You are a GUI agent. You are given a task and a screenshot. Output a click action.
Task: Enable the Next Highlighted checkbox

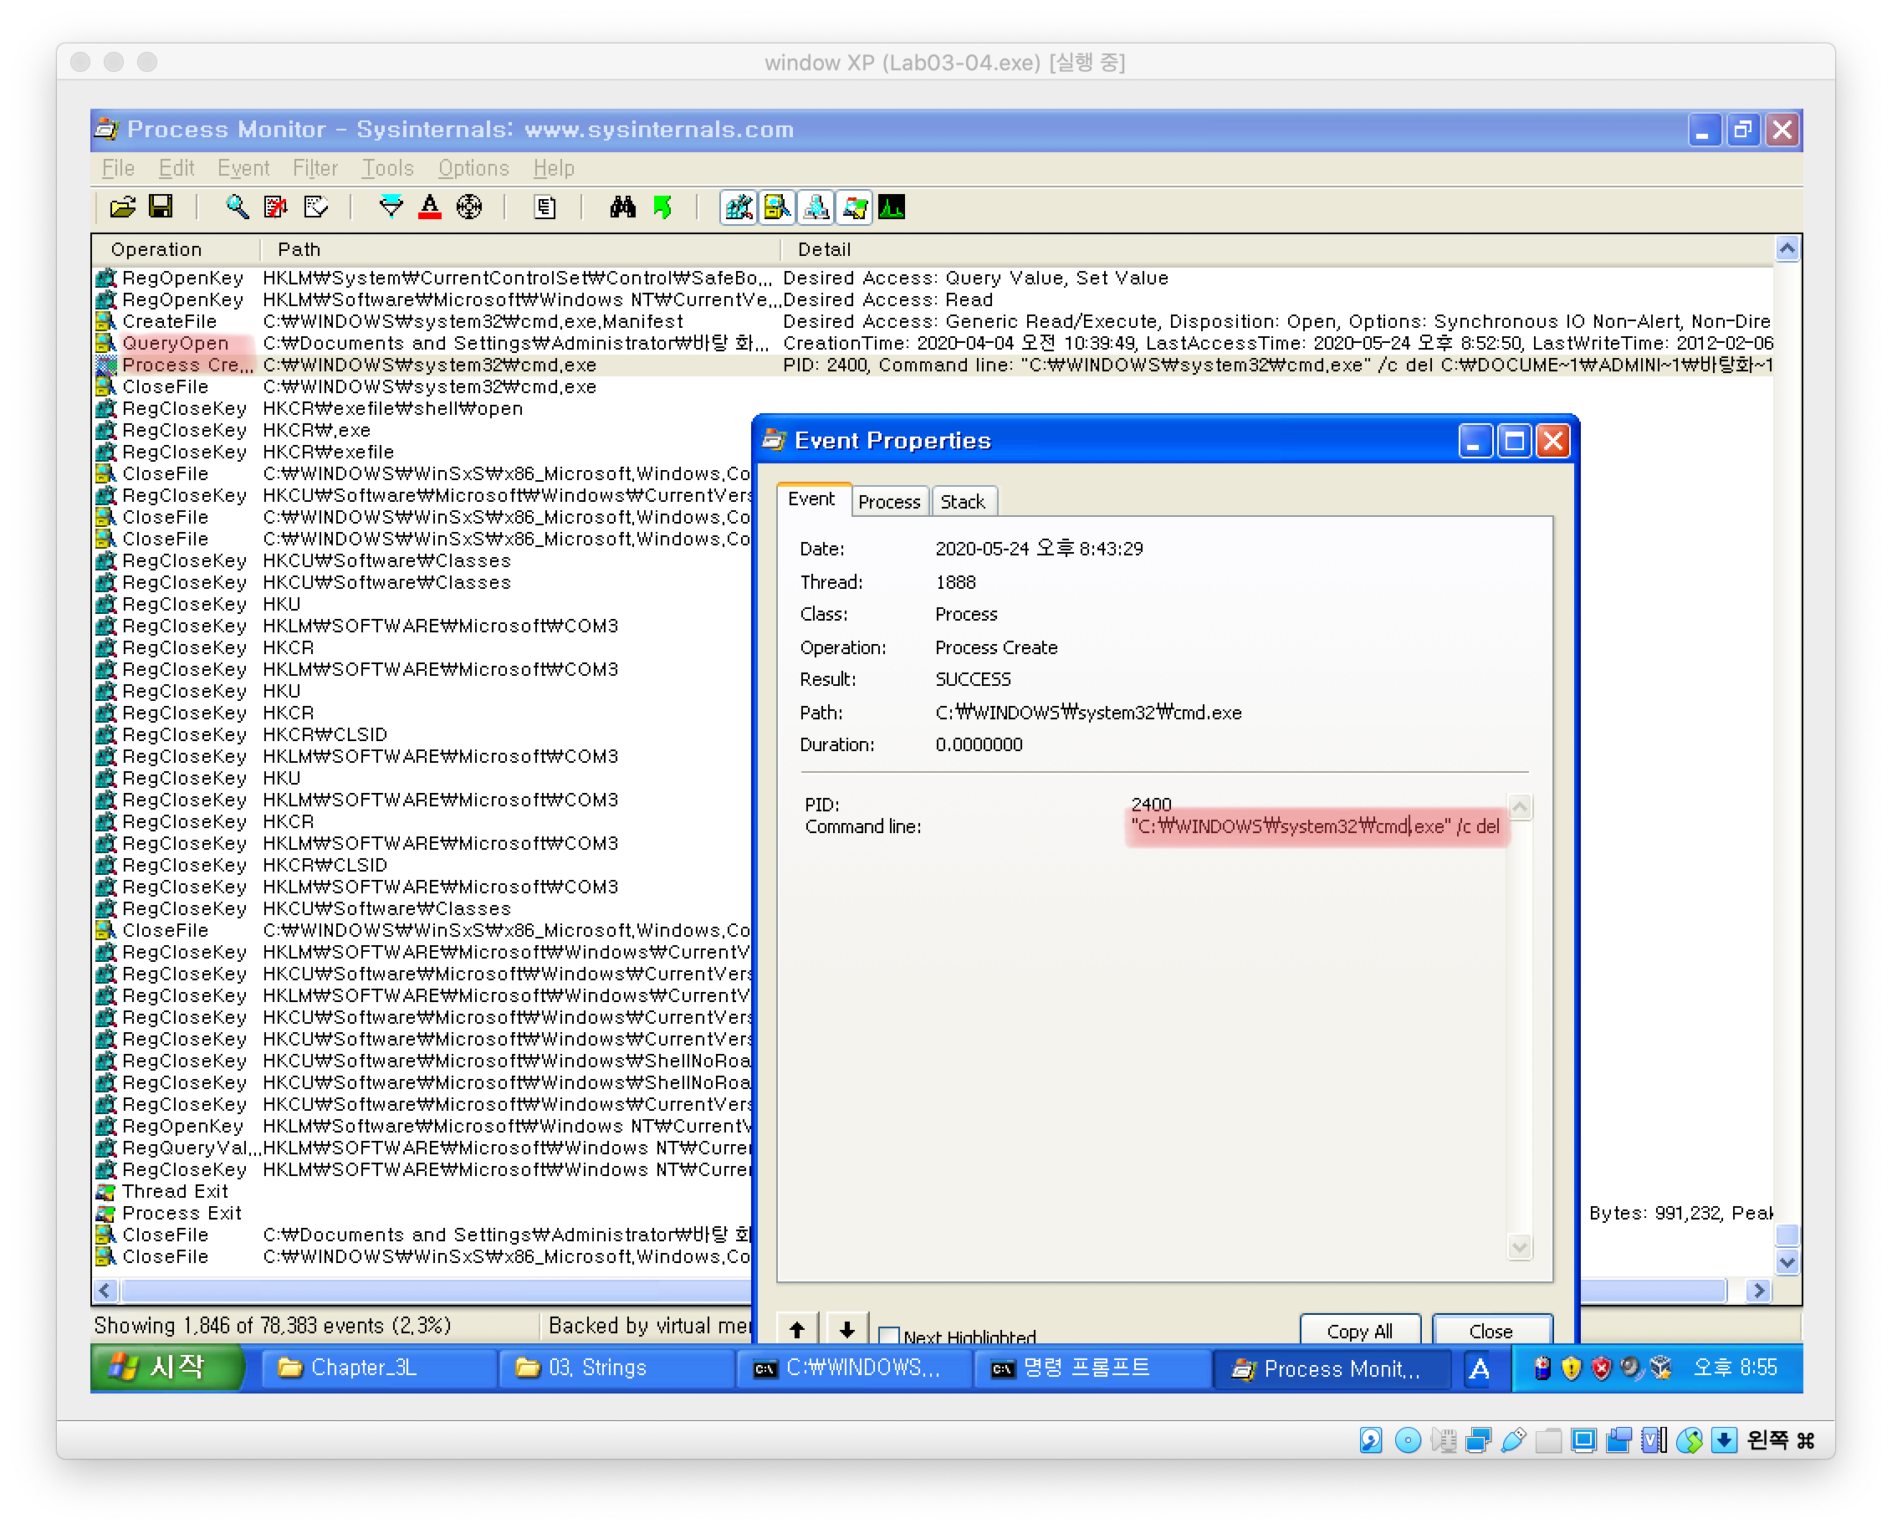(x=890, y=1335)
